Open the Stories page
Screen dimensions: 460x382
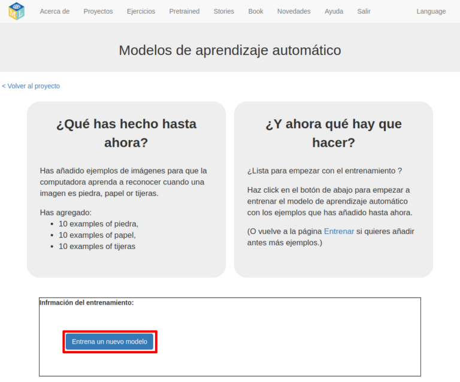(x=224, y=11)
